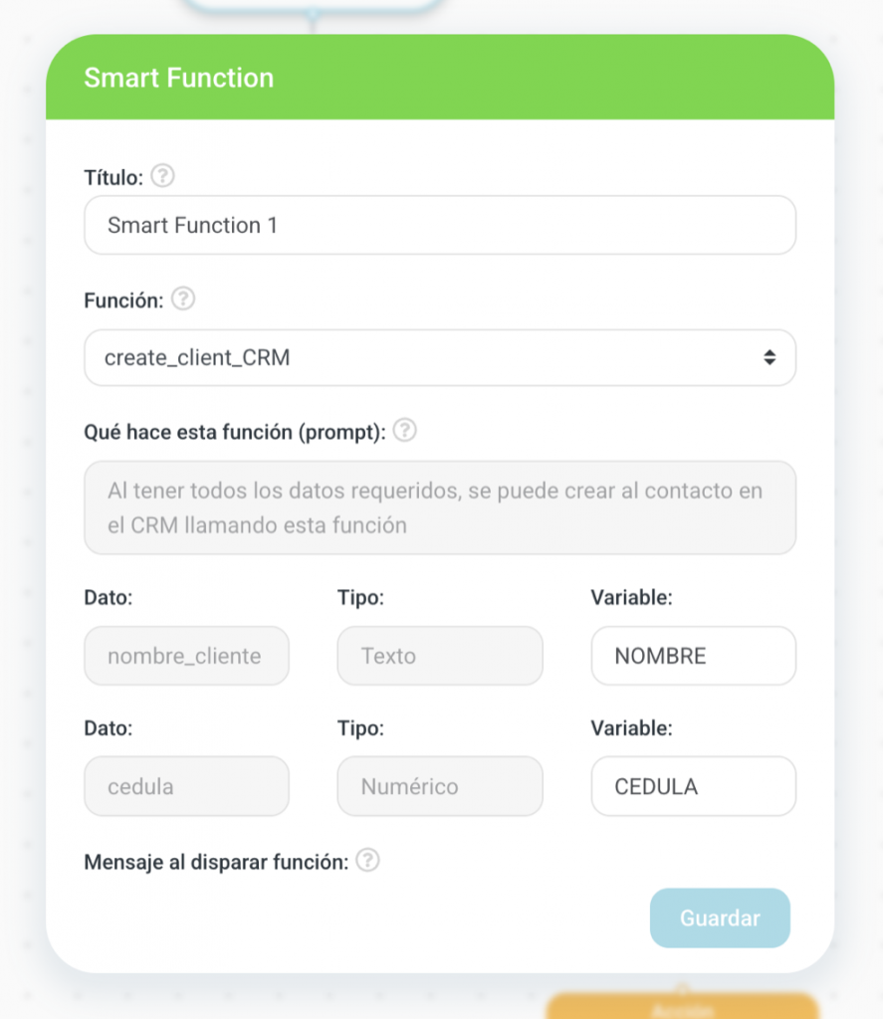Select the orange Acción node below the panel
The height and width of the screenshot is (1019, 883).
tap(683, 1007)
